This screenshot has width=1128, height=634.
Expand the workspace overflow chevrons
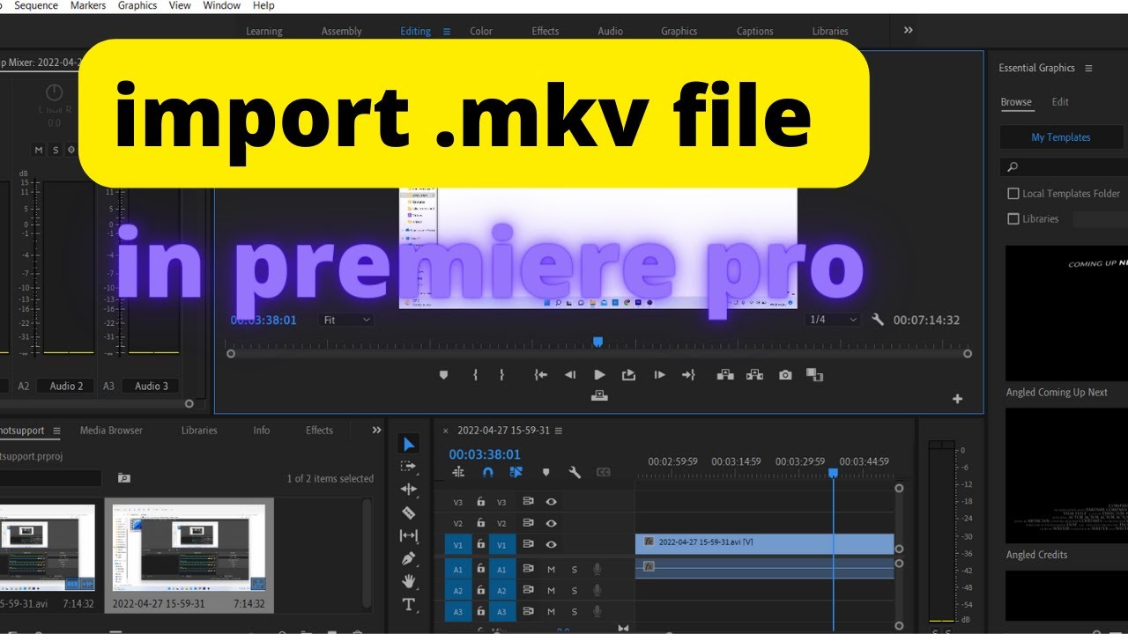point(909,30)
